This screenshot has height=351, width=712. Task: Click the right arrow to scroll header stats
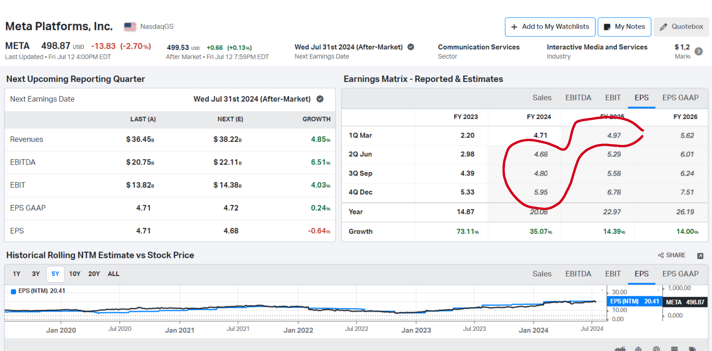pos(699,51)
